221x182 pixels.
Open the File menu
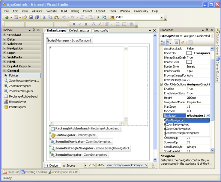coord(6,11)
